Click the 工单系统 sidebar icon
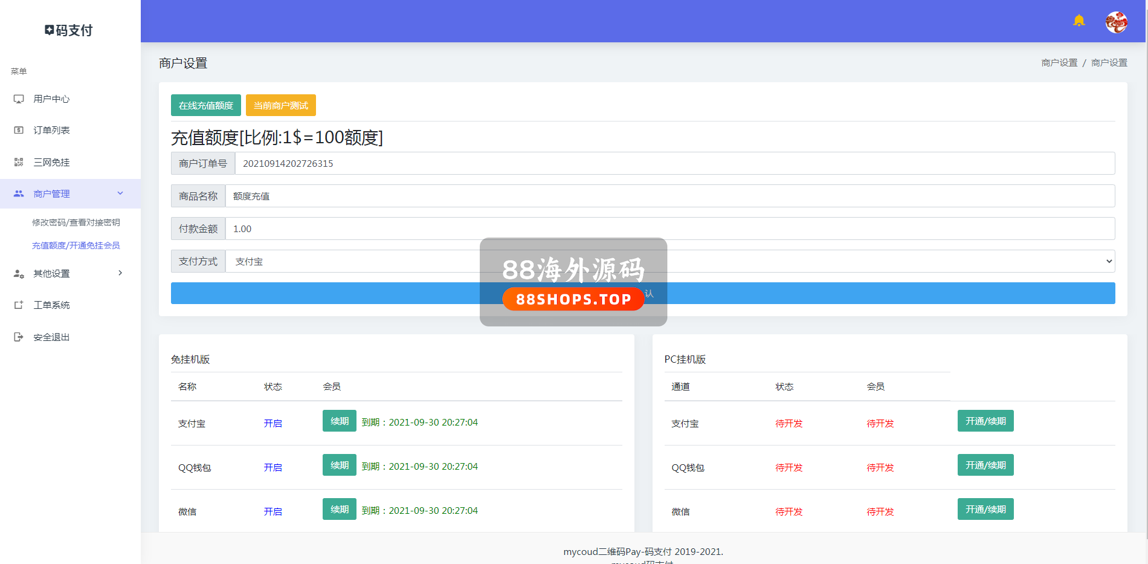1148x564 pixels. [x=19, y=305]
